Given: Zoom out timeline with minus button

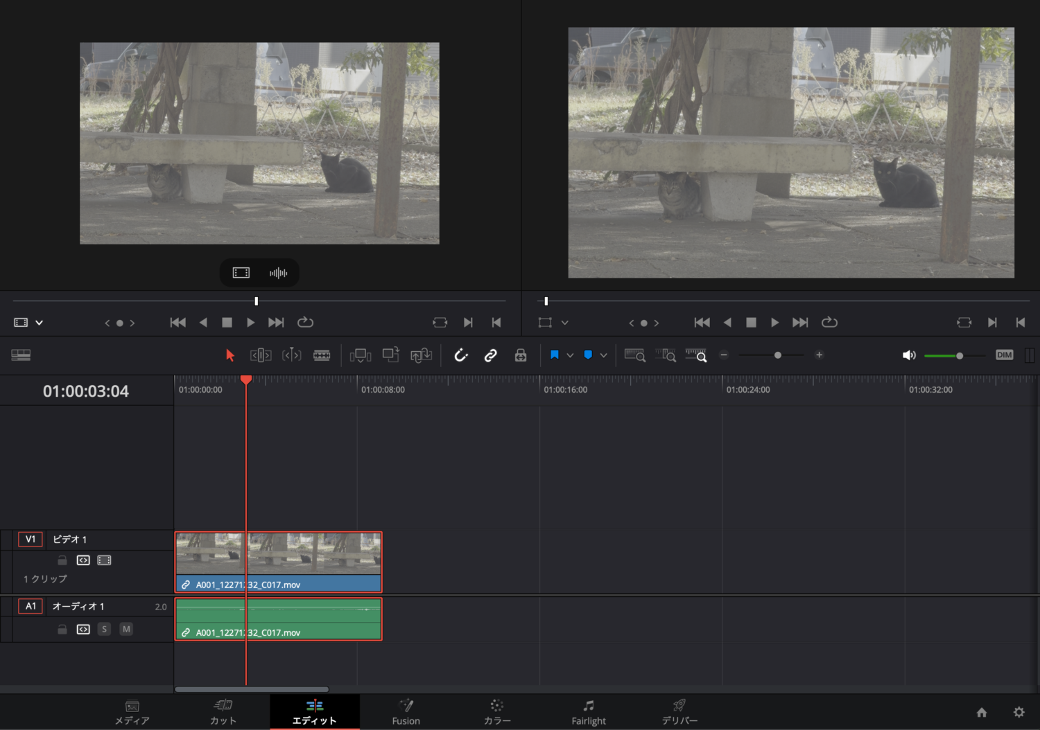Looking at the screenshot, I should click(724, 355).
